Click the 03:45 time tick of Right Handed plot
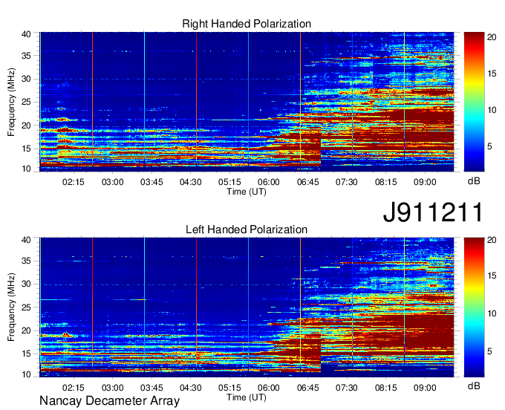 click(151, 182)
